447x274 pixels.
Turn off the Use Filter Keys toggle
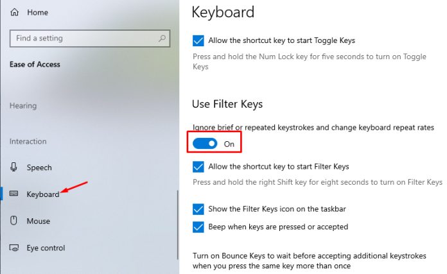point(206,144)
